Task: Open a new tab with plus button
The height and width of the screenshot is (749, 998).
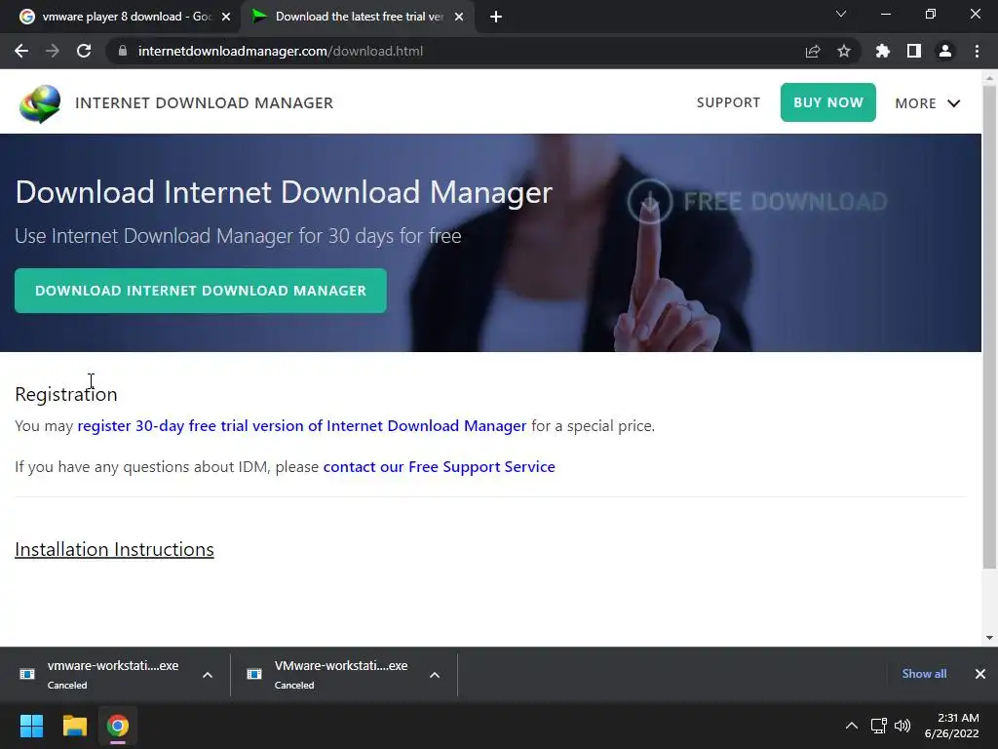Action: click(496, 17)
